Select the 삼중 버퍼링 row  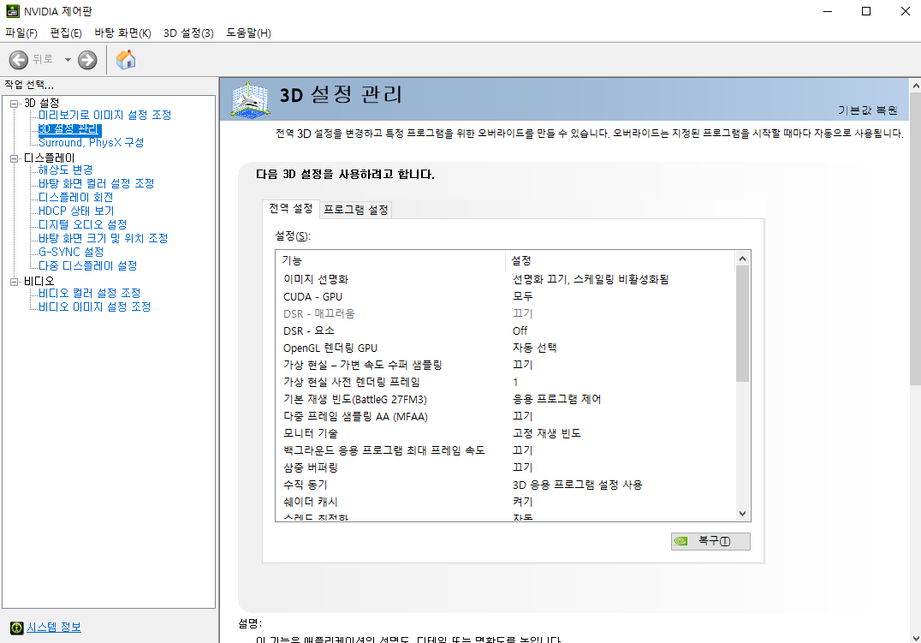(x=504, y=467)
